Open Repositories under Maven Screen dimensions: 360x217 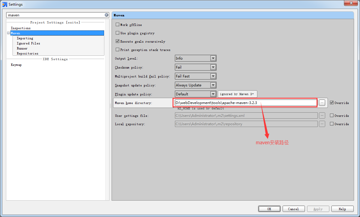pyautogui.click(x=27, y=53)
